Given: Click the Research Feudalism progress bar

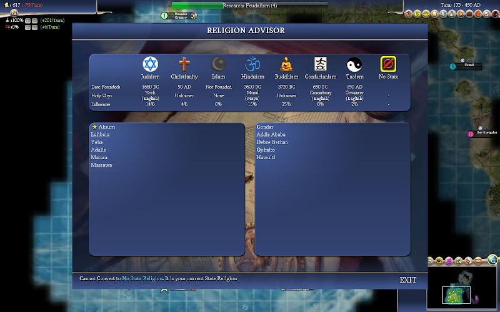Looking at the screenshot, I should (249, 6).
